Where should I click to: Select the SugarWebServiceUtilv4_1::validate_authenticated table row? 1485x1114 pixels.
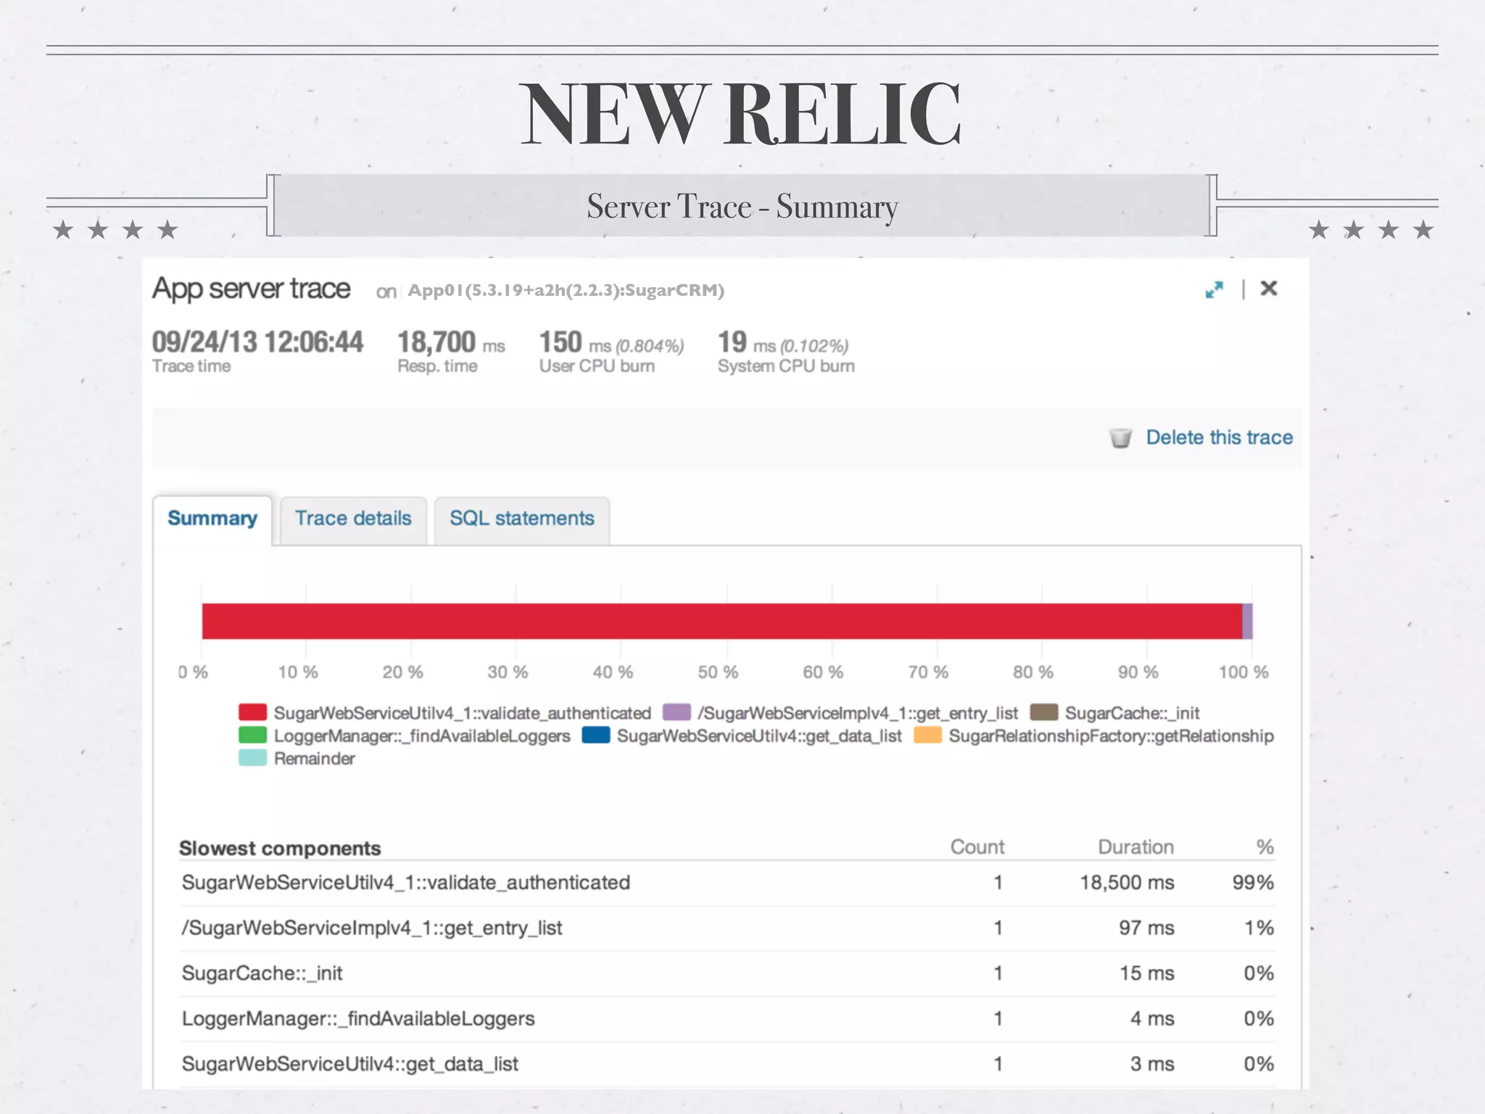coord(406,883)
